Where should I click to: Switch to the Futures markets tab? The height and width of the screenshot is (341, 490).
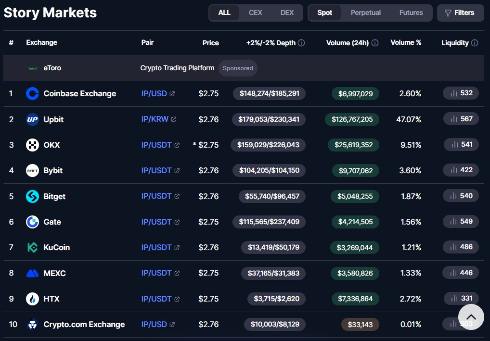411,13
